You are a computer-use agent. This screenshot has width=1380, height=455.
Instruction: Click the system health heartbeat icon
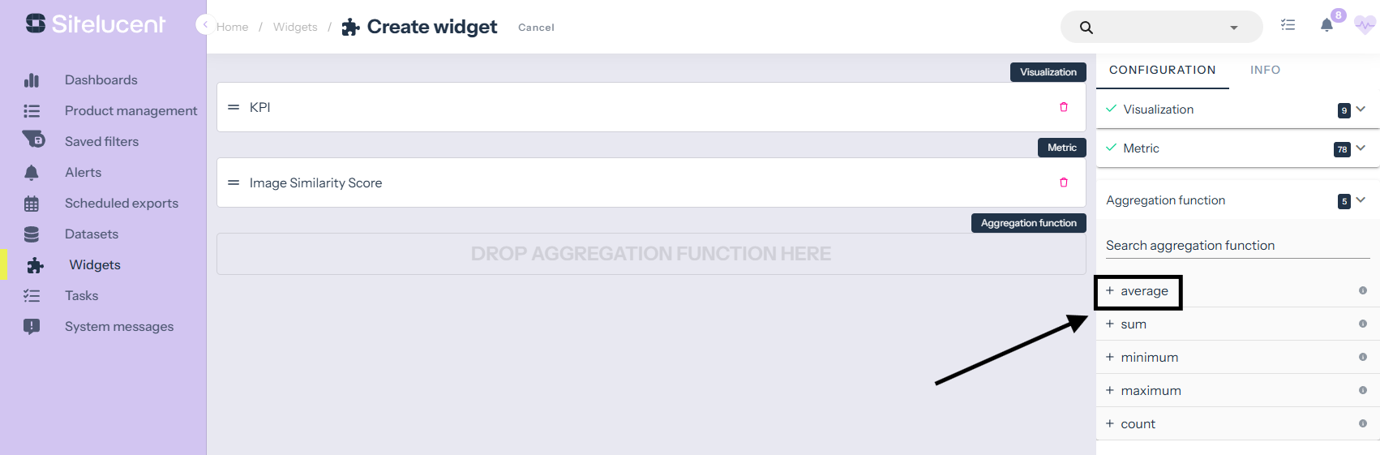click(x=1365, y=25)
